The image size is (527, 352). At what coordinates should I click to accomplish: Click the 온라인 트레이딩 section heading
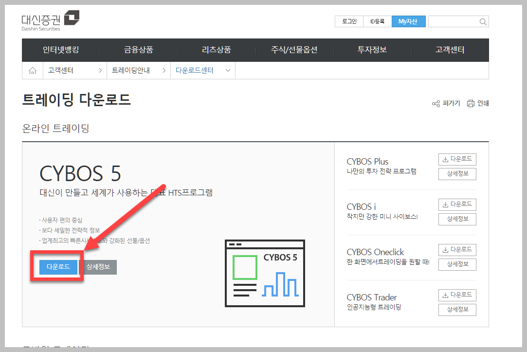55,128
